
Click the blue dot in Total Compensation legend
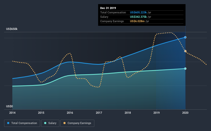[8, 123]
